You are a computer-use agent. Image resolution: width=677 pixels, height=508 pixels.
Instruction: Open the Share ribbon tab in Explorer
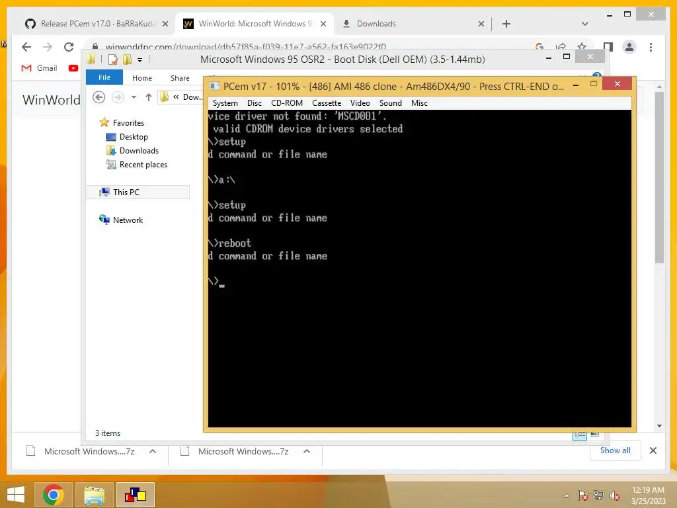click(180, 78)
